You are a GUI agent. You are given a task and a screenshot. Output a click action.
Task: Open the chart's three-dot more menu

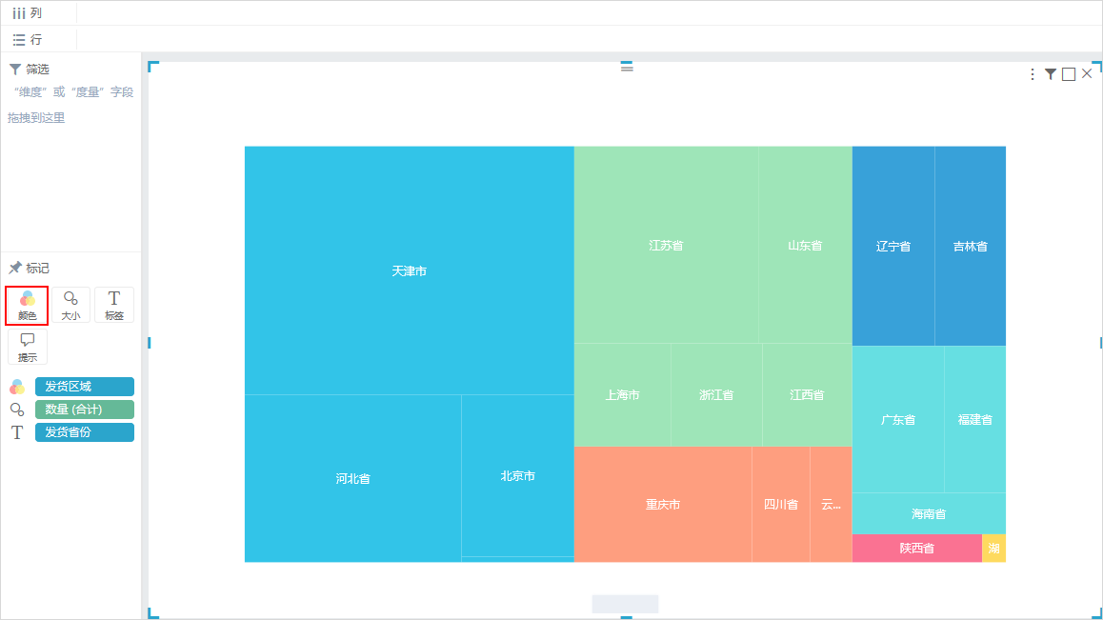pos(1032,74)
